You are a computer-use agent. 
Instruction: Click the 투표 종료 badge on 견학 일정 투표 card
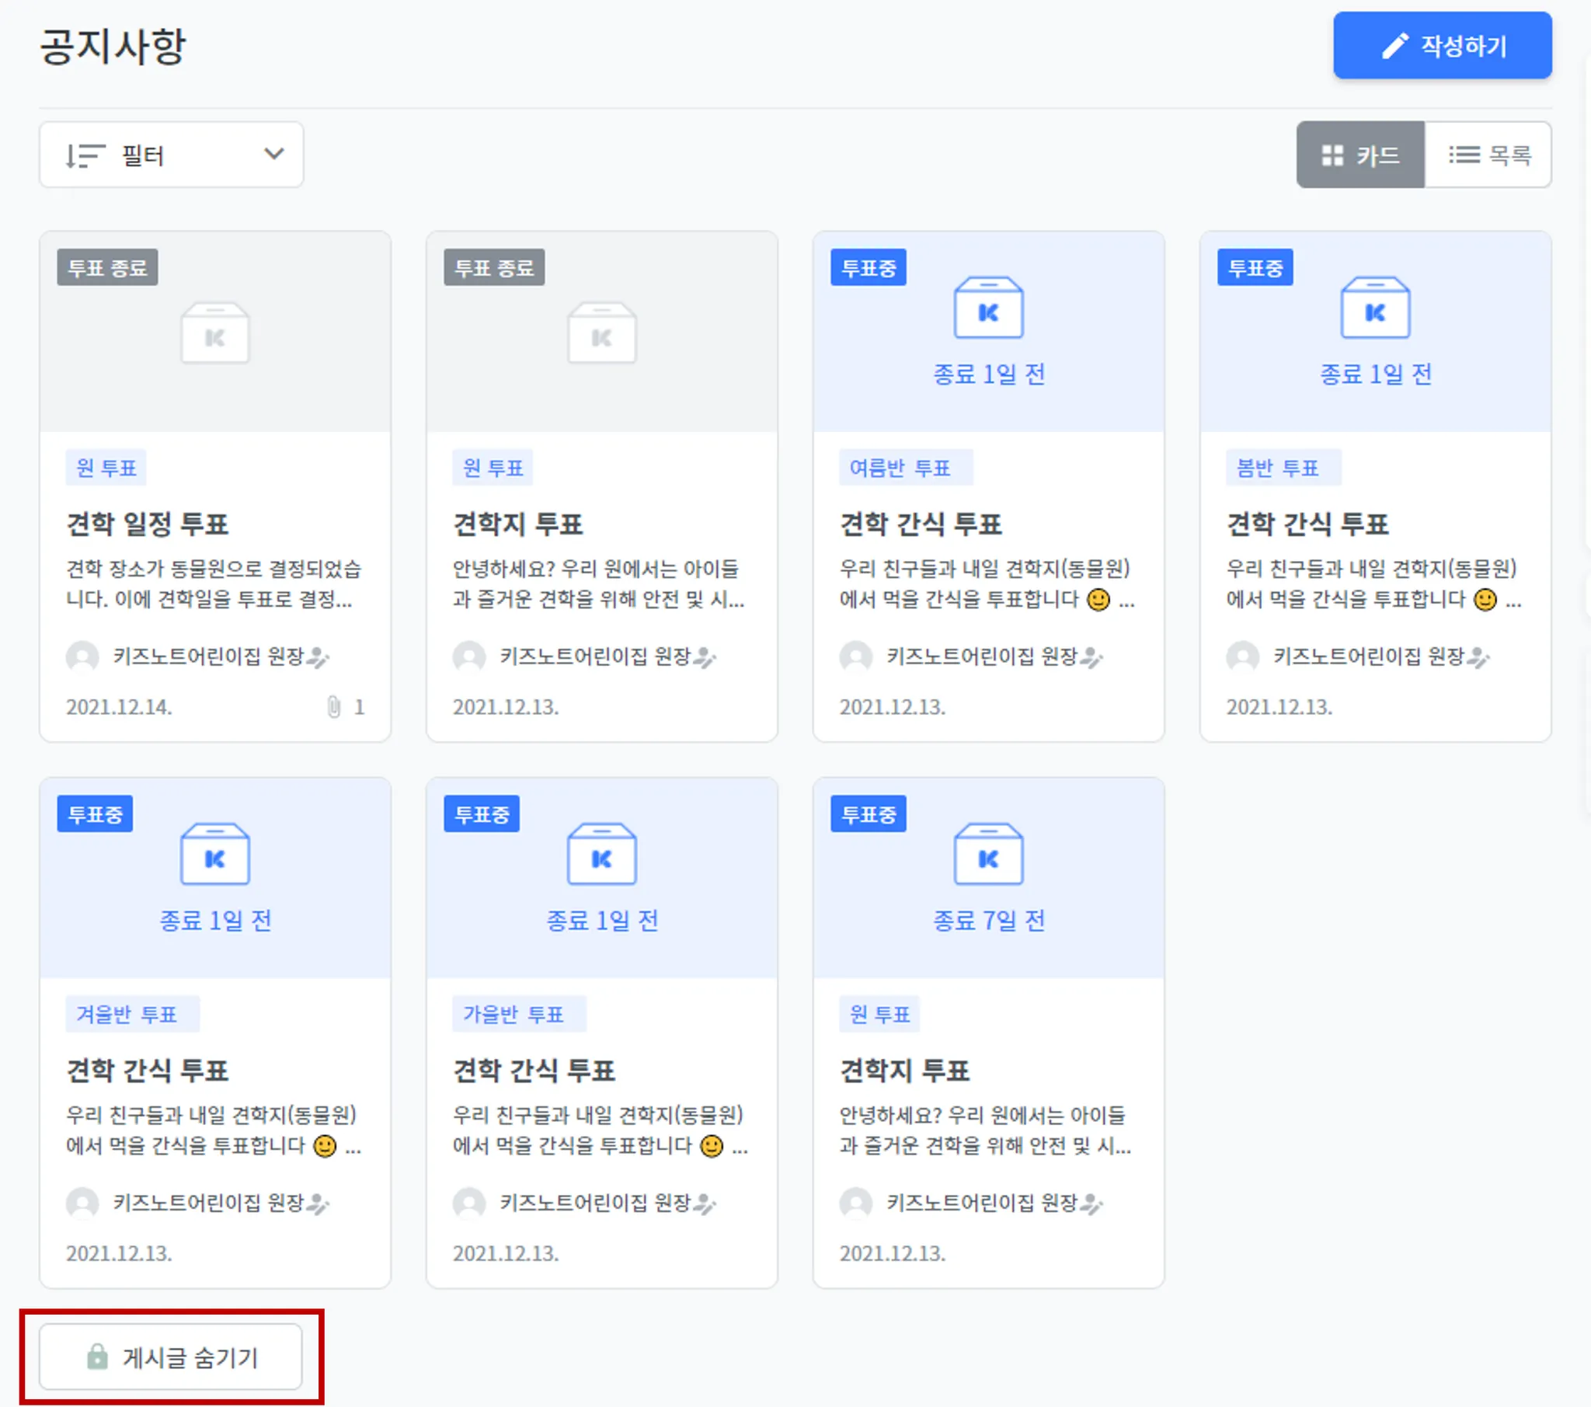107,268
